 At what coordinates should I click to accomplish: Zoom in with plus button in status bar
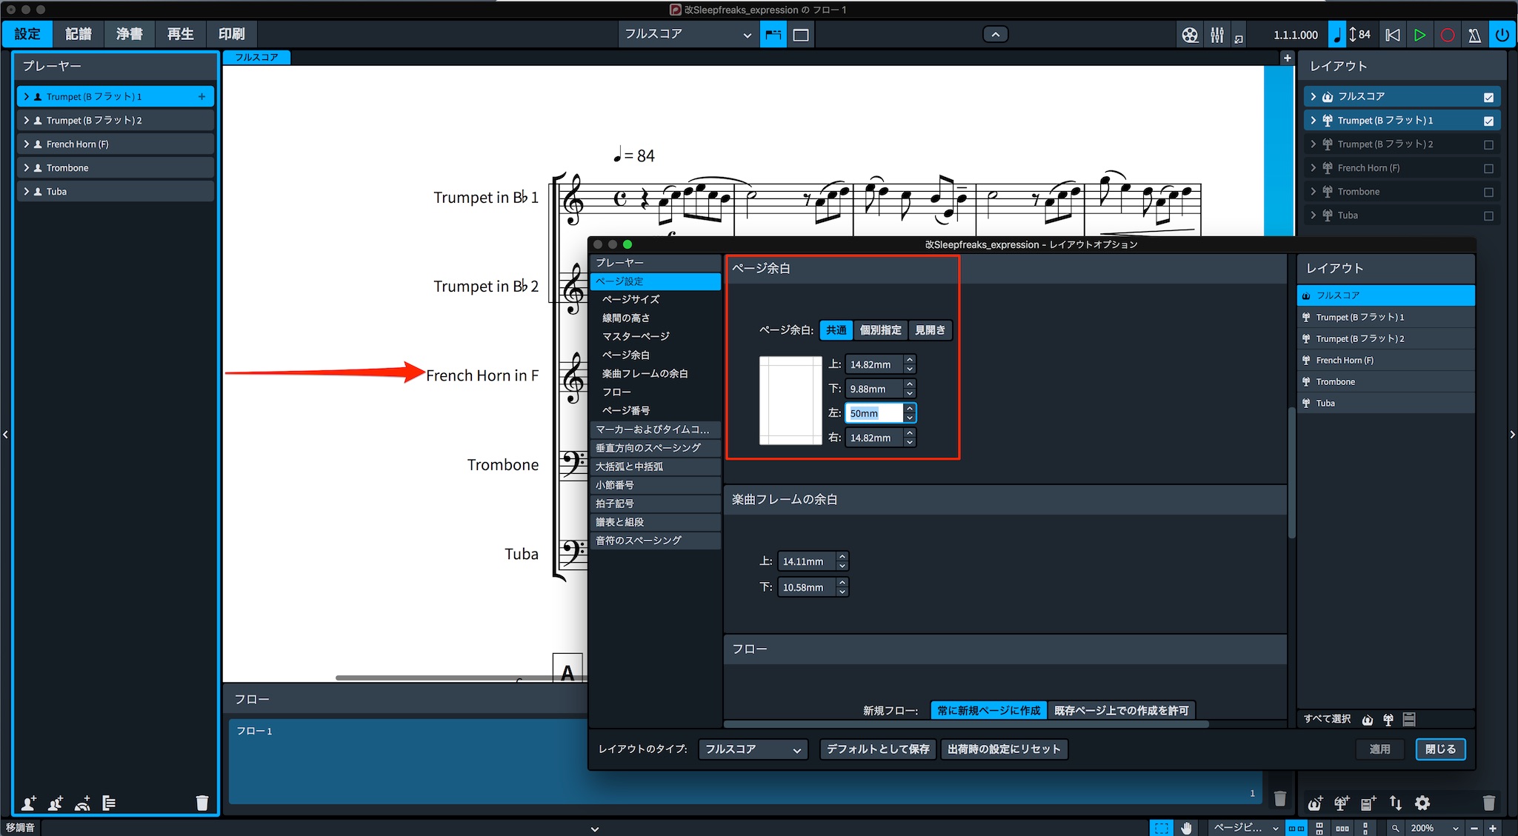pyautogui.click(x=1493, y=828)
